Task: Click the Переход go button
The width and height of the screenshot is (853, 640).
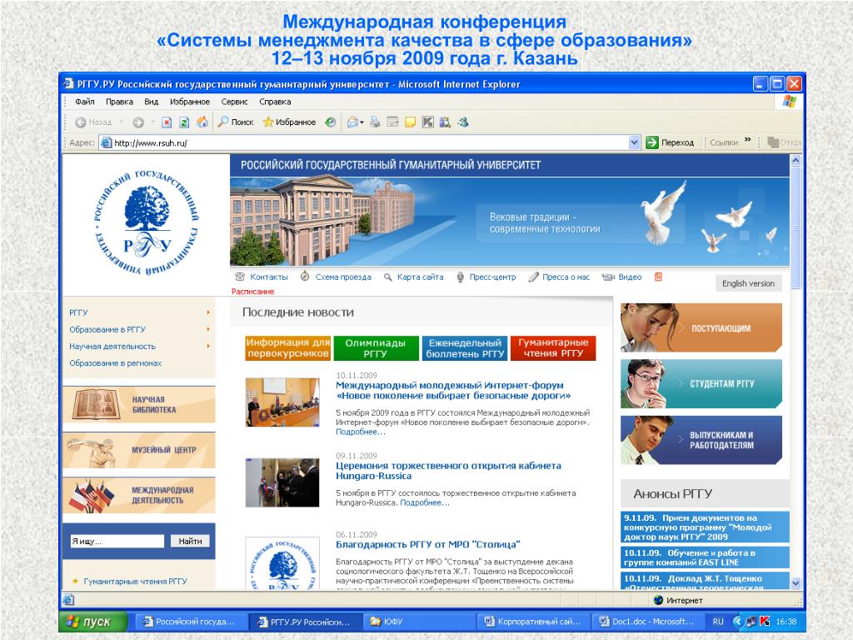Action: point(670,142)
